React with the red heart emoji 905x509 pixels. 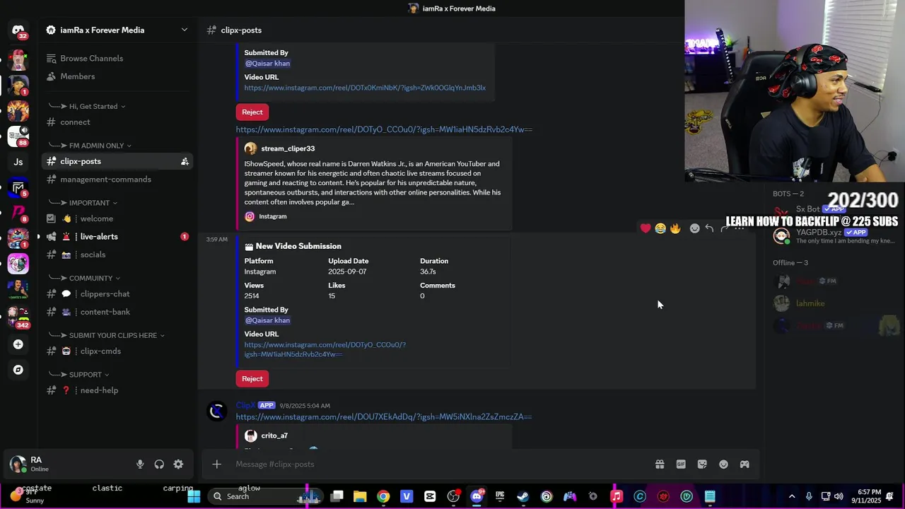coord(646,228)
